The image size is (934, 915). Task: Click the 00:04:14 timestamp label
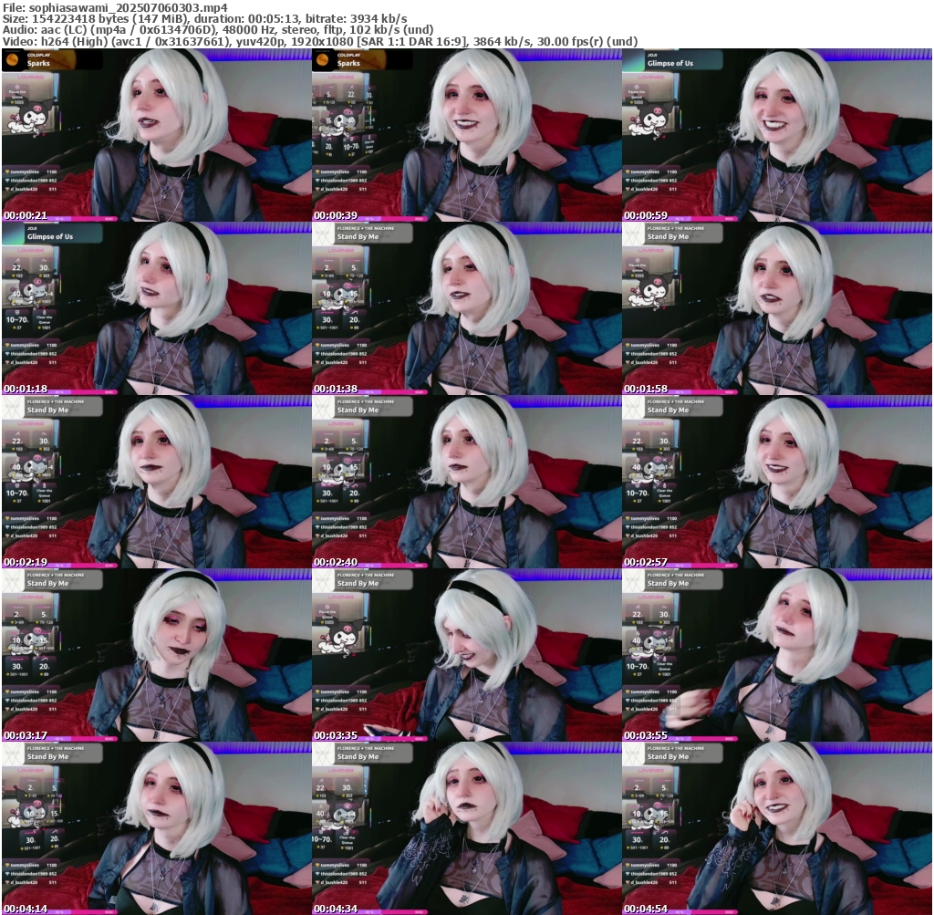pyautogui.click(x=25, y=909)
